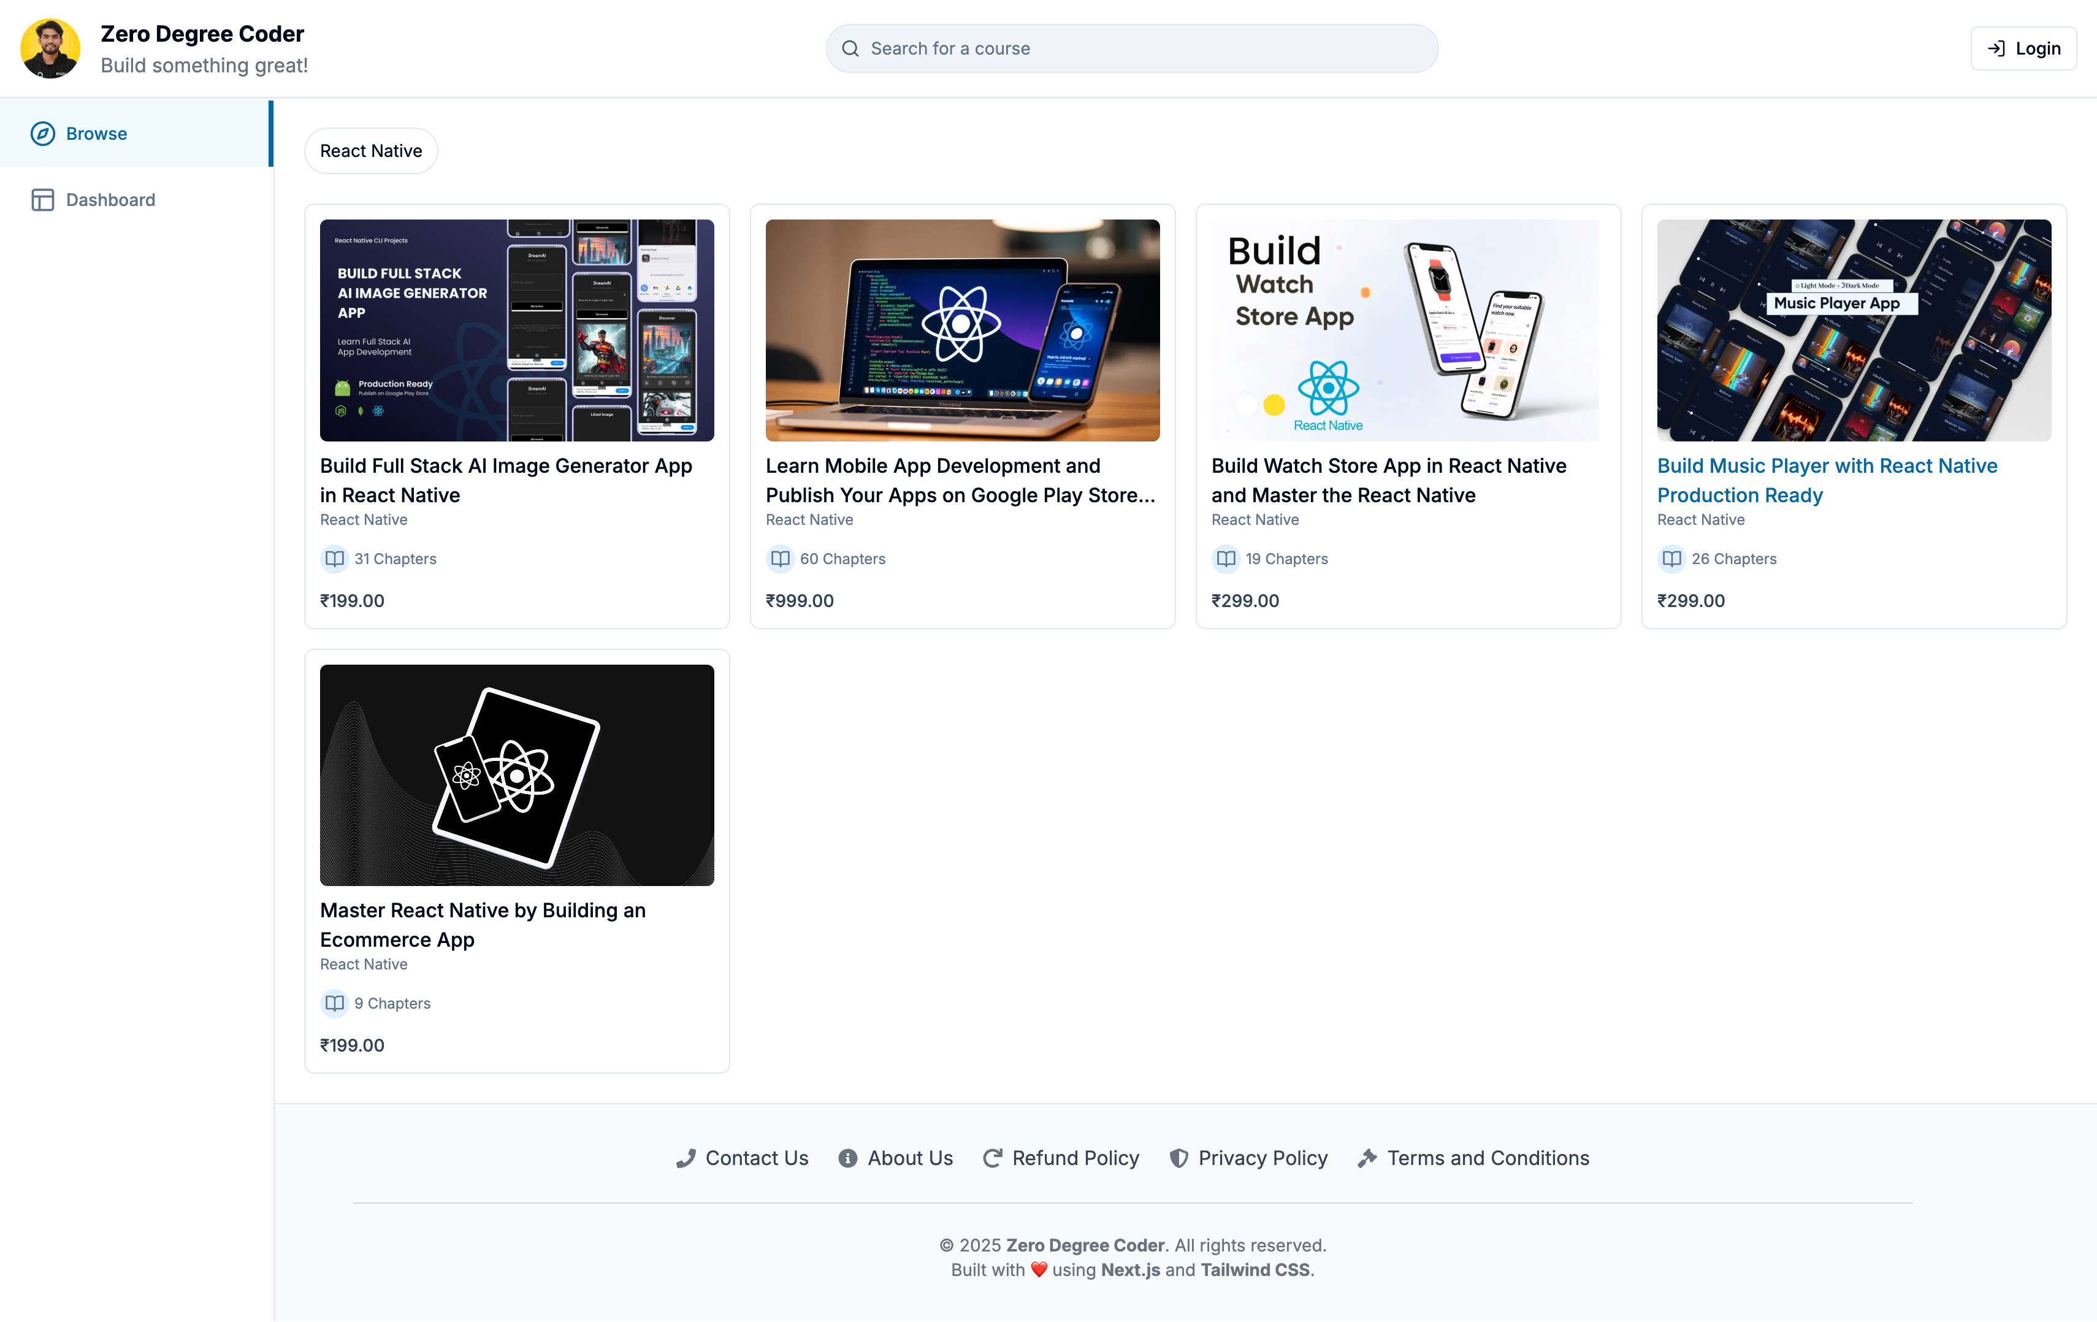2097x1322 pixels.
Task: Click React Native label under Music Player title
Action: pos(1701,519)
